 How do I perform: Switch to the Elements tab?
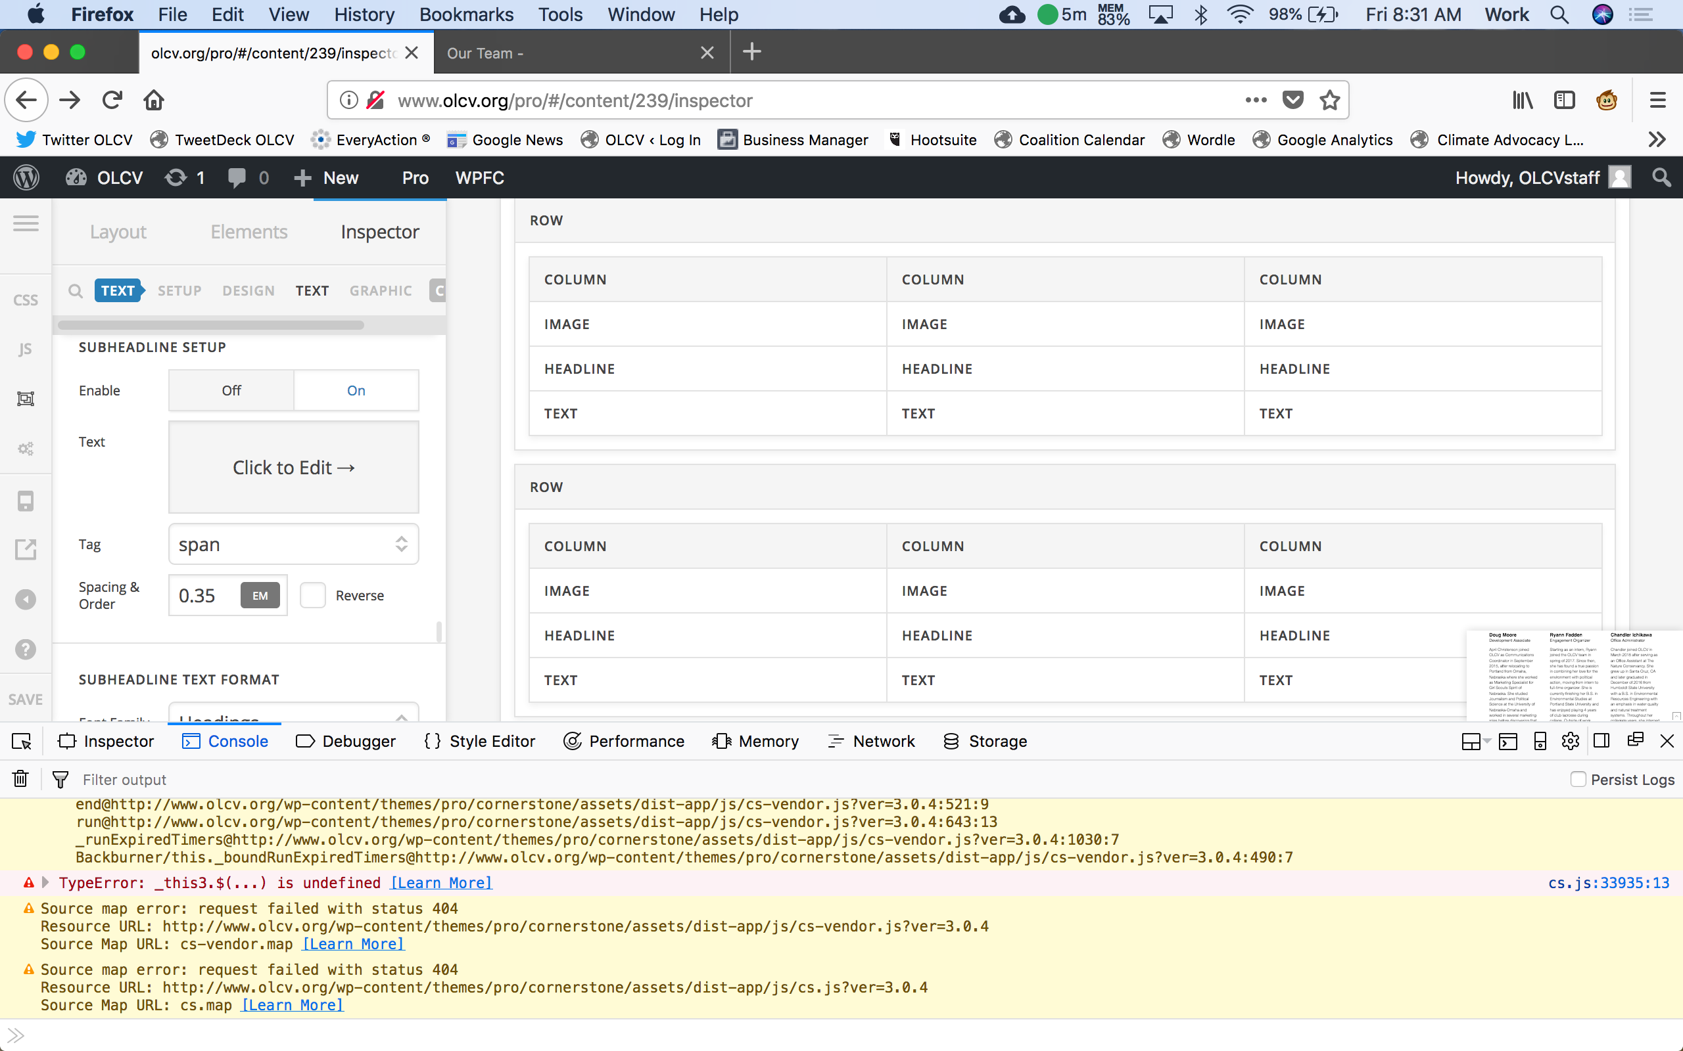point(249,231)
